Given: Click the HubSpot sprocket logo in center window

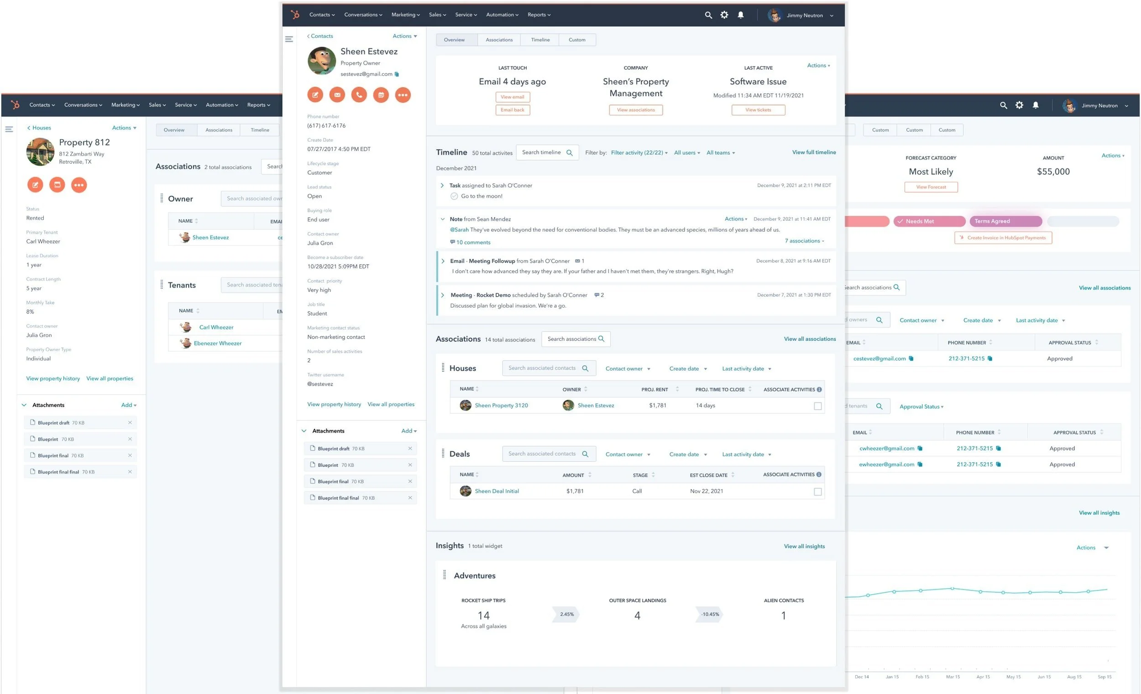Looking at the screenshot, I should 295,15.
